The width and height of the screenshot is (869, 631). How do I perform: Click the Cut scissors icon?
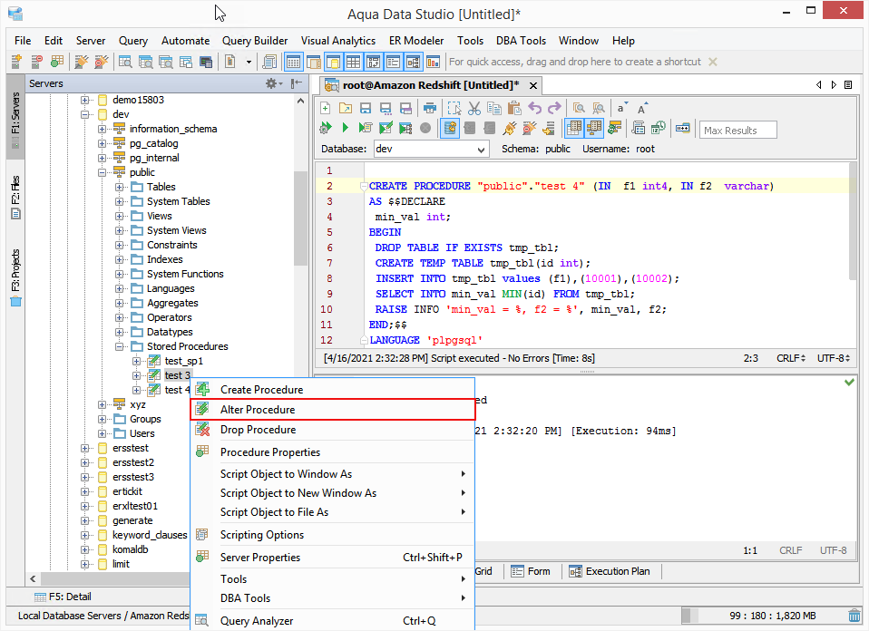pos(473,108)
